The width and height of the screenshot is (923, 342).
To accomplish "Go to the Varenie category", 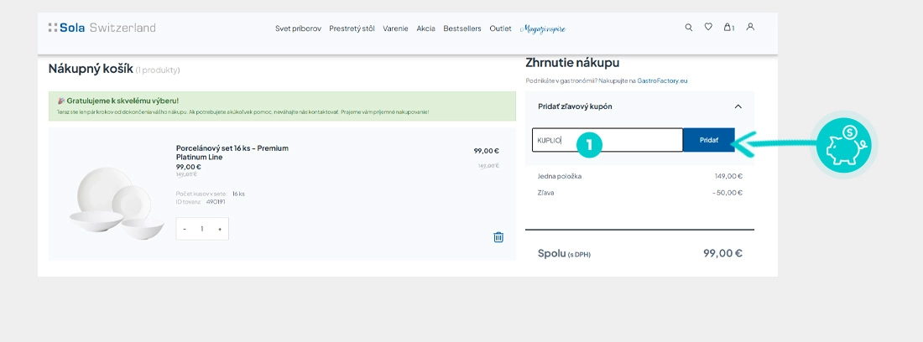I will [395, 28].
